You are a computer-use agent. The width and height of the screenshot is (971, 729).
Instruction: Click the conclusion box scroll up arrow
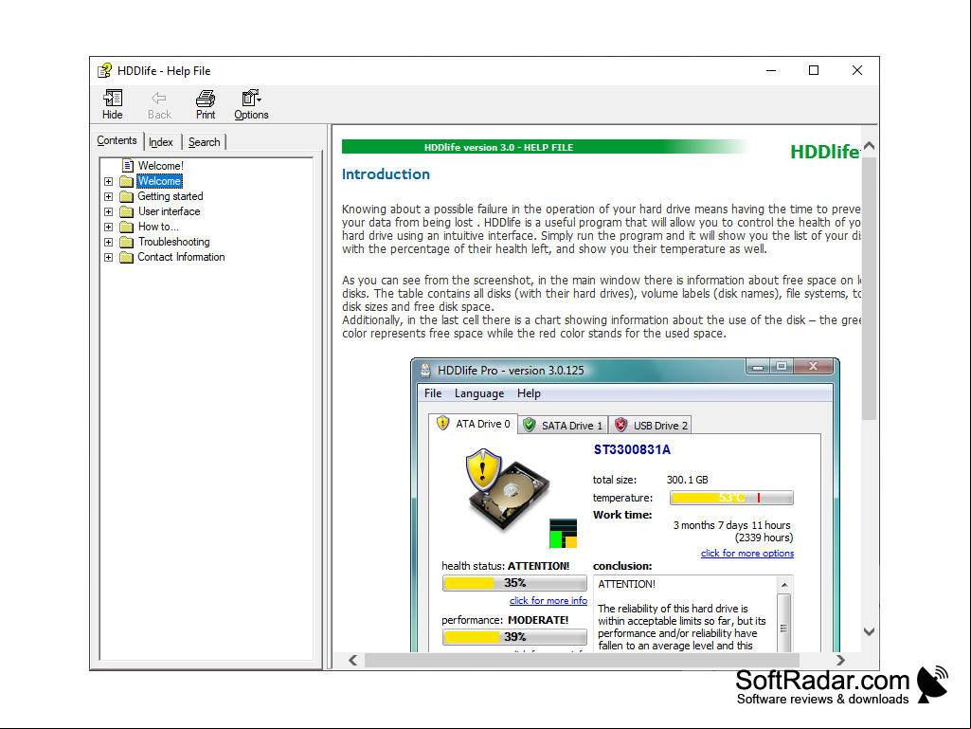point(784,585)
